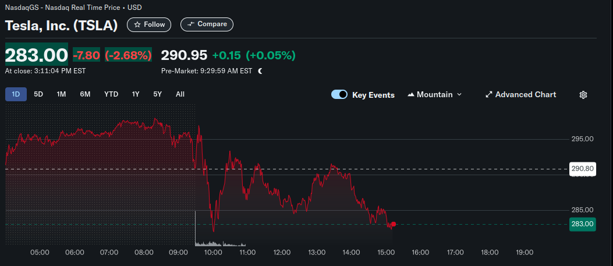Click the pre-market moon icon
This screenshot has height=266, width=613.
(260, 71)
